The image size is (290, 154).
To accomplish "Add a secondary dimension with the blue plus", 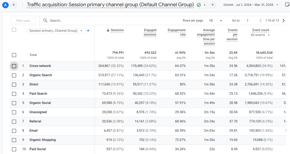I will click(x=88, y=31).
